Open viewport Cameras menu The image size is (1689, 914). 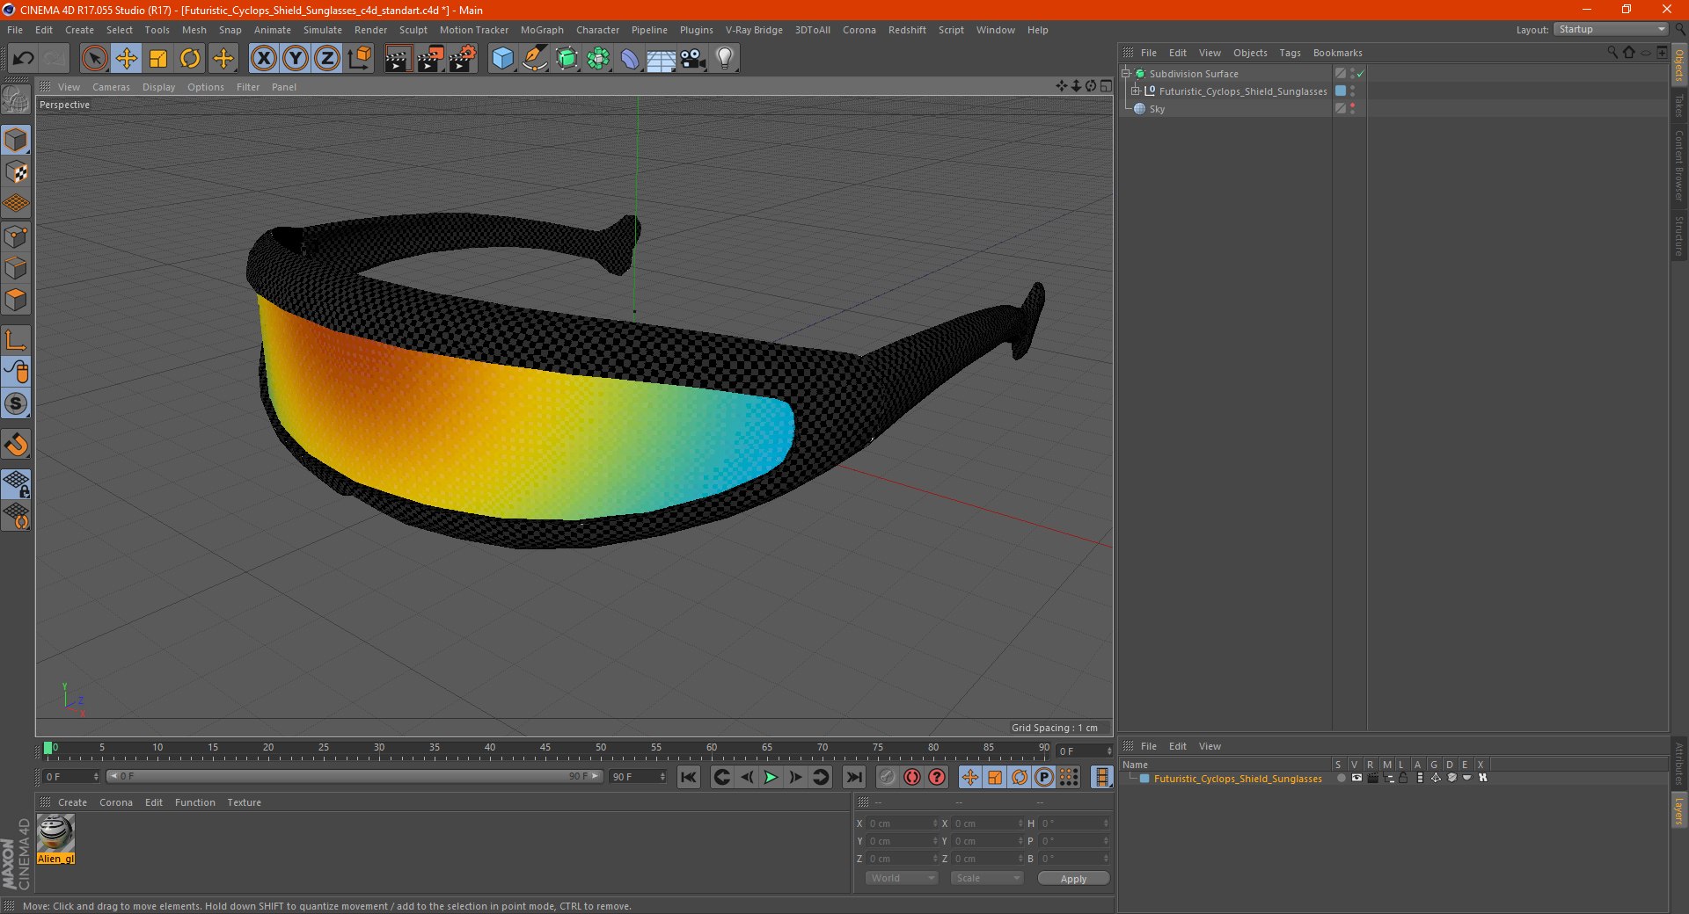coord(111,87)
